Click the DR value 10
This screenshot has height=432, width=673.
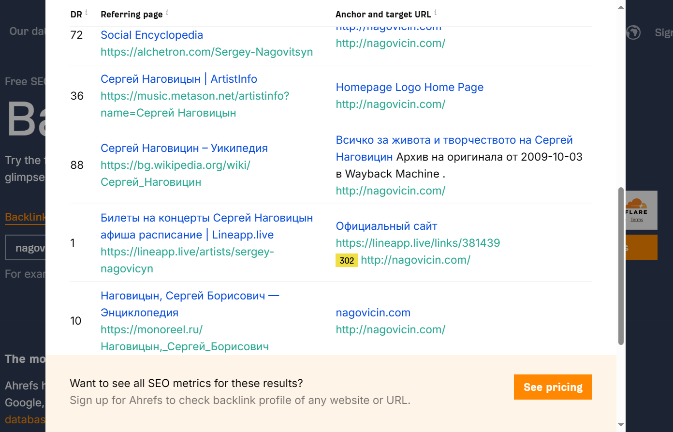[76, 321]
